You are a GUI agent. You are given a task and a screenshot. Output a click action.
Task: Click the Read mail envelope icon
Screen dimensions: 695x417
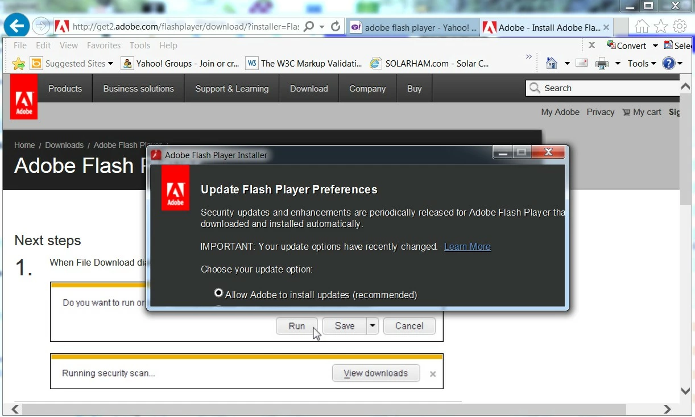click(x=581, y=63)
